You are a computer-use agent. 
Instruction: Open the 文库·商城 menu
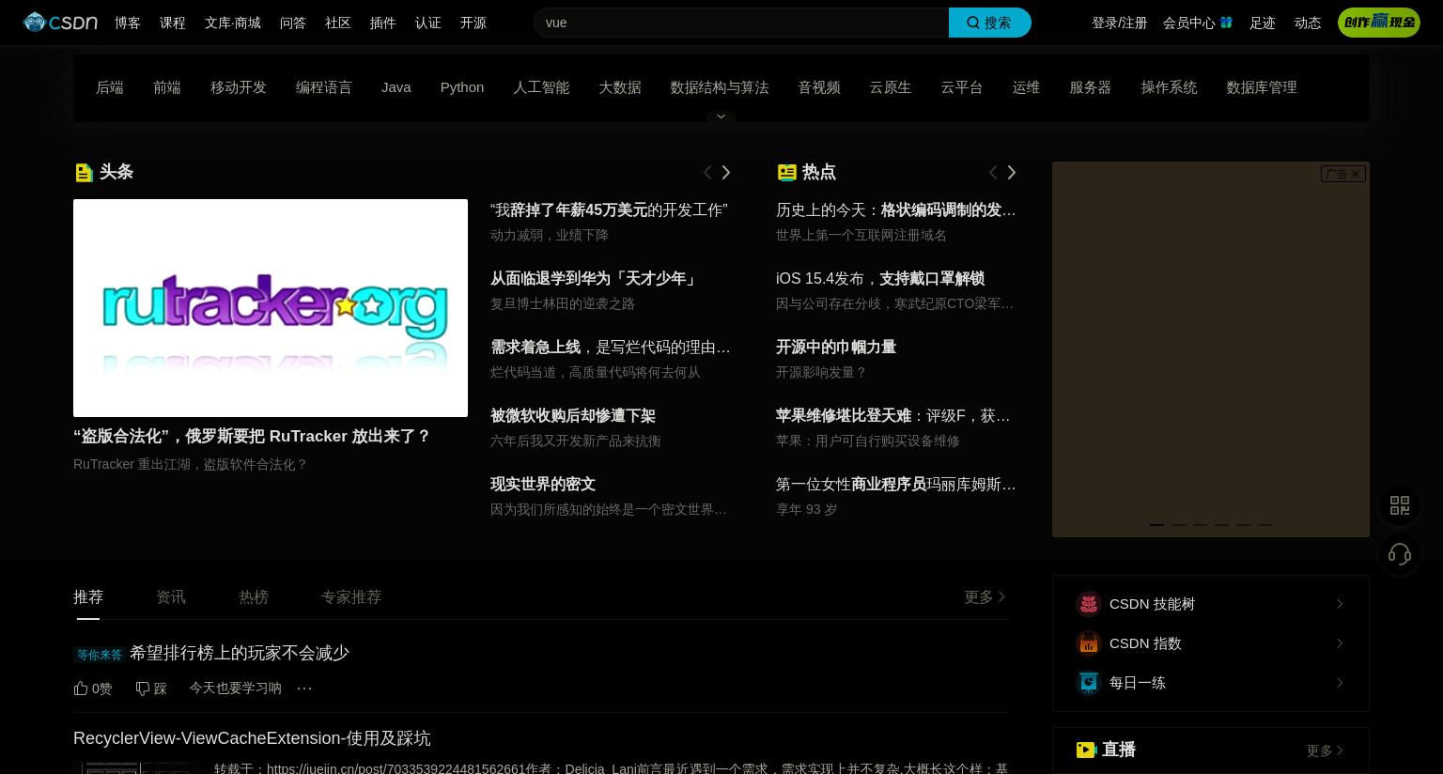(233, 23)
